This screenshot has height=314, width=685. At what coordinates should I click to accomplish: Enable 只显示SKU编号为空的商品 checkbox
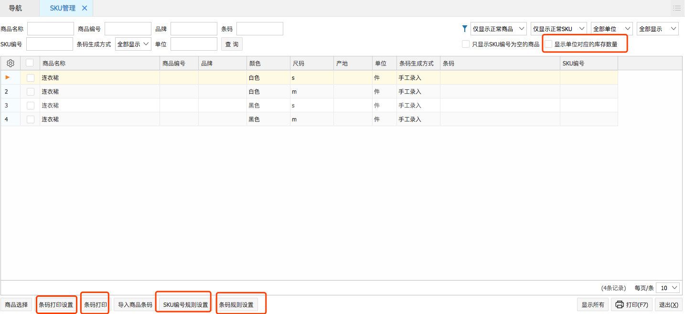465,43
